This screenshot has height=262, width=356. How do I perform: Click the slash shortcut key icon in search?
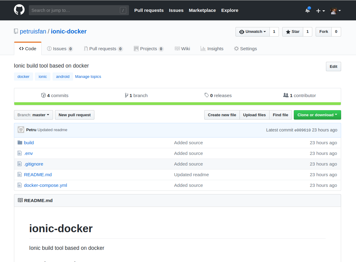(x=123, y=10)
